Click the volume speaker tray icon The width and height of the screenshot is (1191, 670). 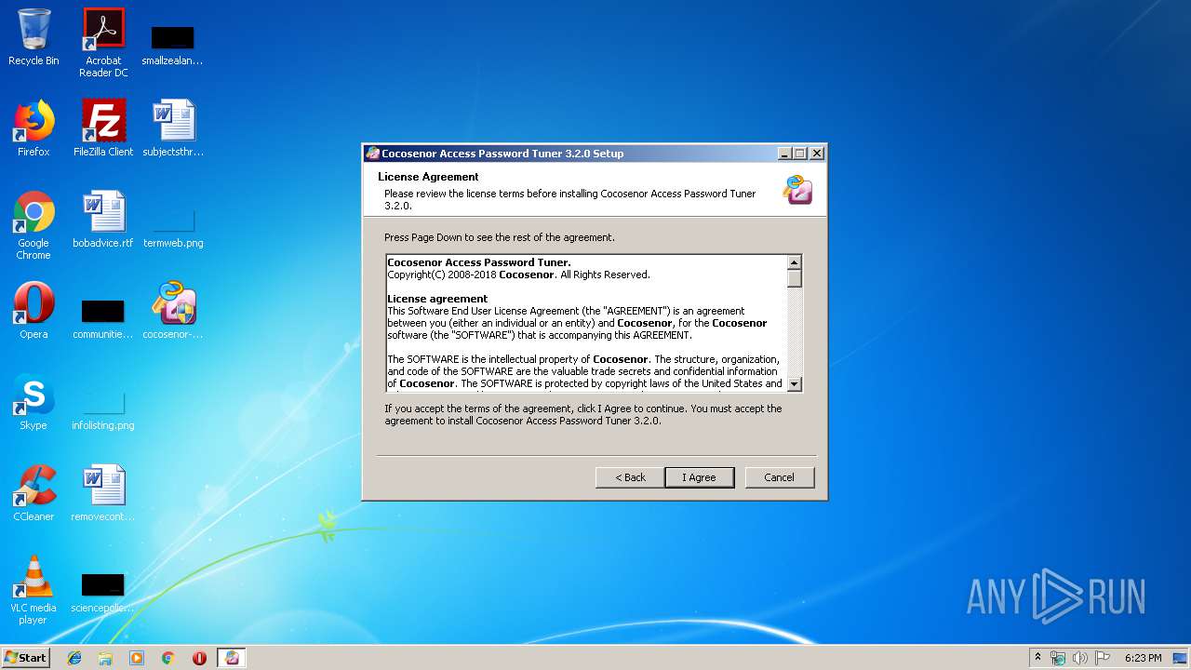click(x=1080, y=658)
